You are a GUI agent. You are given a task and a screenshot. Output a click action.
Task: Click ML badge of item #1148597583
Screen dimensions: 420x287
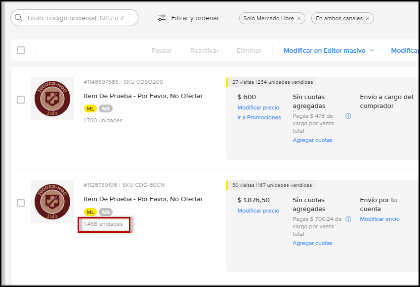tap(90, 109)
